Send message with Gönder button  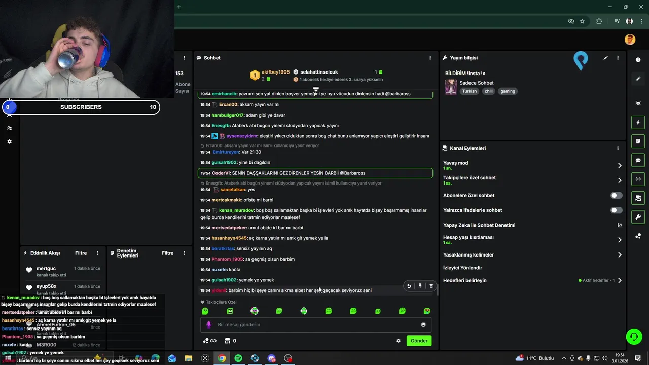pos(419,341)
